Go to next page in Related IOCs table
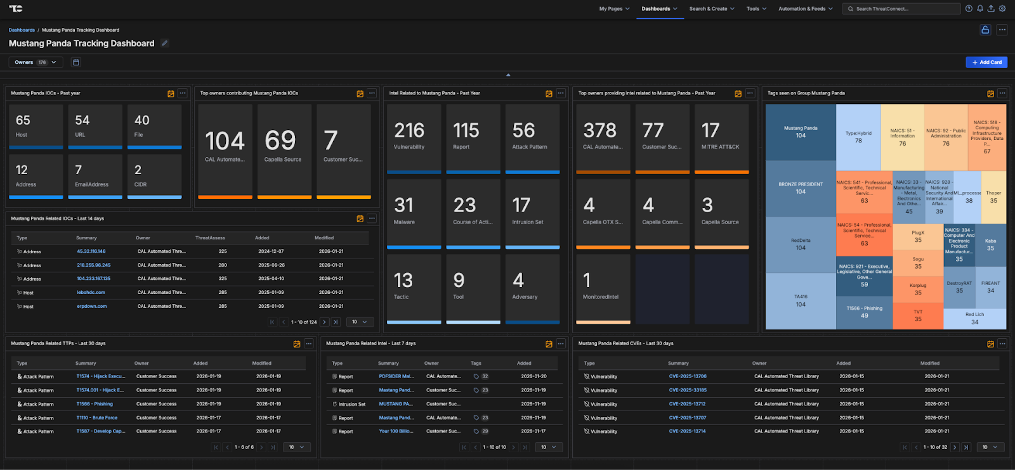The height and width of the screenshot is (470, 1015). tap(324, 322)
